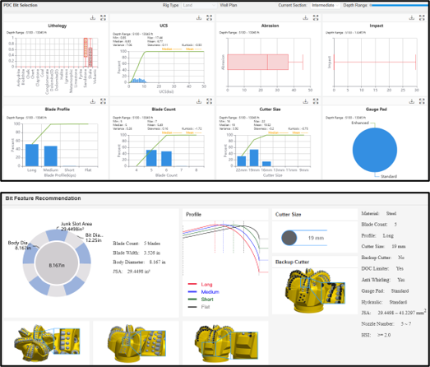Click the PDC Bit Selection heading

21,5
